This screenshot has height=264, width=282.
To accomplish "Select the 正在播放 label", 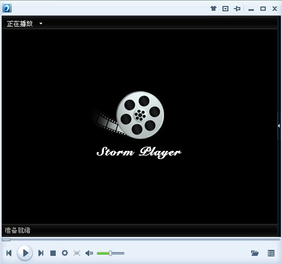I will (20, 24).
